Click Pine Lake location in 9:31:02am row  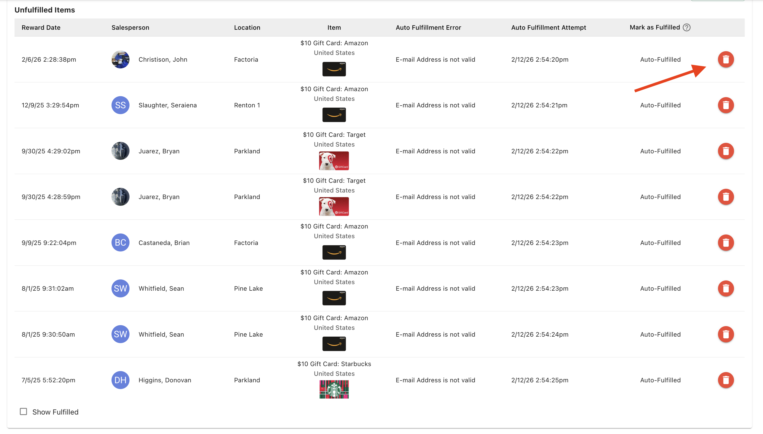[x=248, y=288]
